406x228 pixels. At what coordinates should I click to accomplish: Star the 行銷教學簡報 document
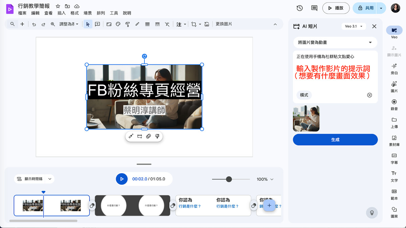58,6
